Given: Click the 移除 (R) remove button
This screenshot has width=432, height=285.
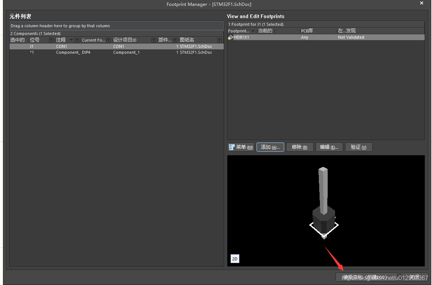Looking at the screenshot, I should 299,147.
